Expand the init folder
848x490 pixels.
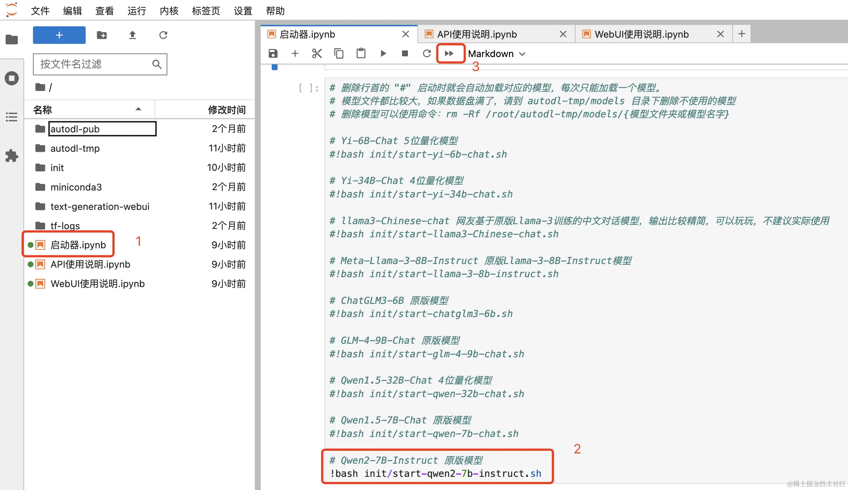click(57, 168)
